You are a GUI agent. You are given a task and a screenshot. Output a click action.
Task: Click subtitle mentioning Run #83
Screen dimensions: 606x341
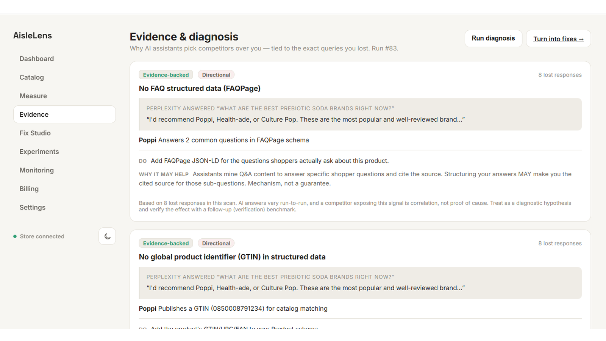pos(264,48)
